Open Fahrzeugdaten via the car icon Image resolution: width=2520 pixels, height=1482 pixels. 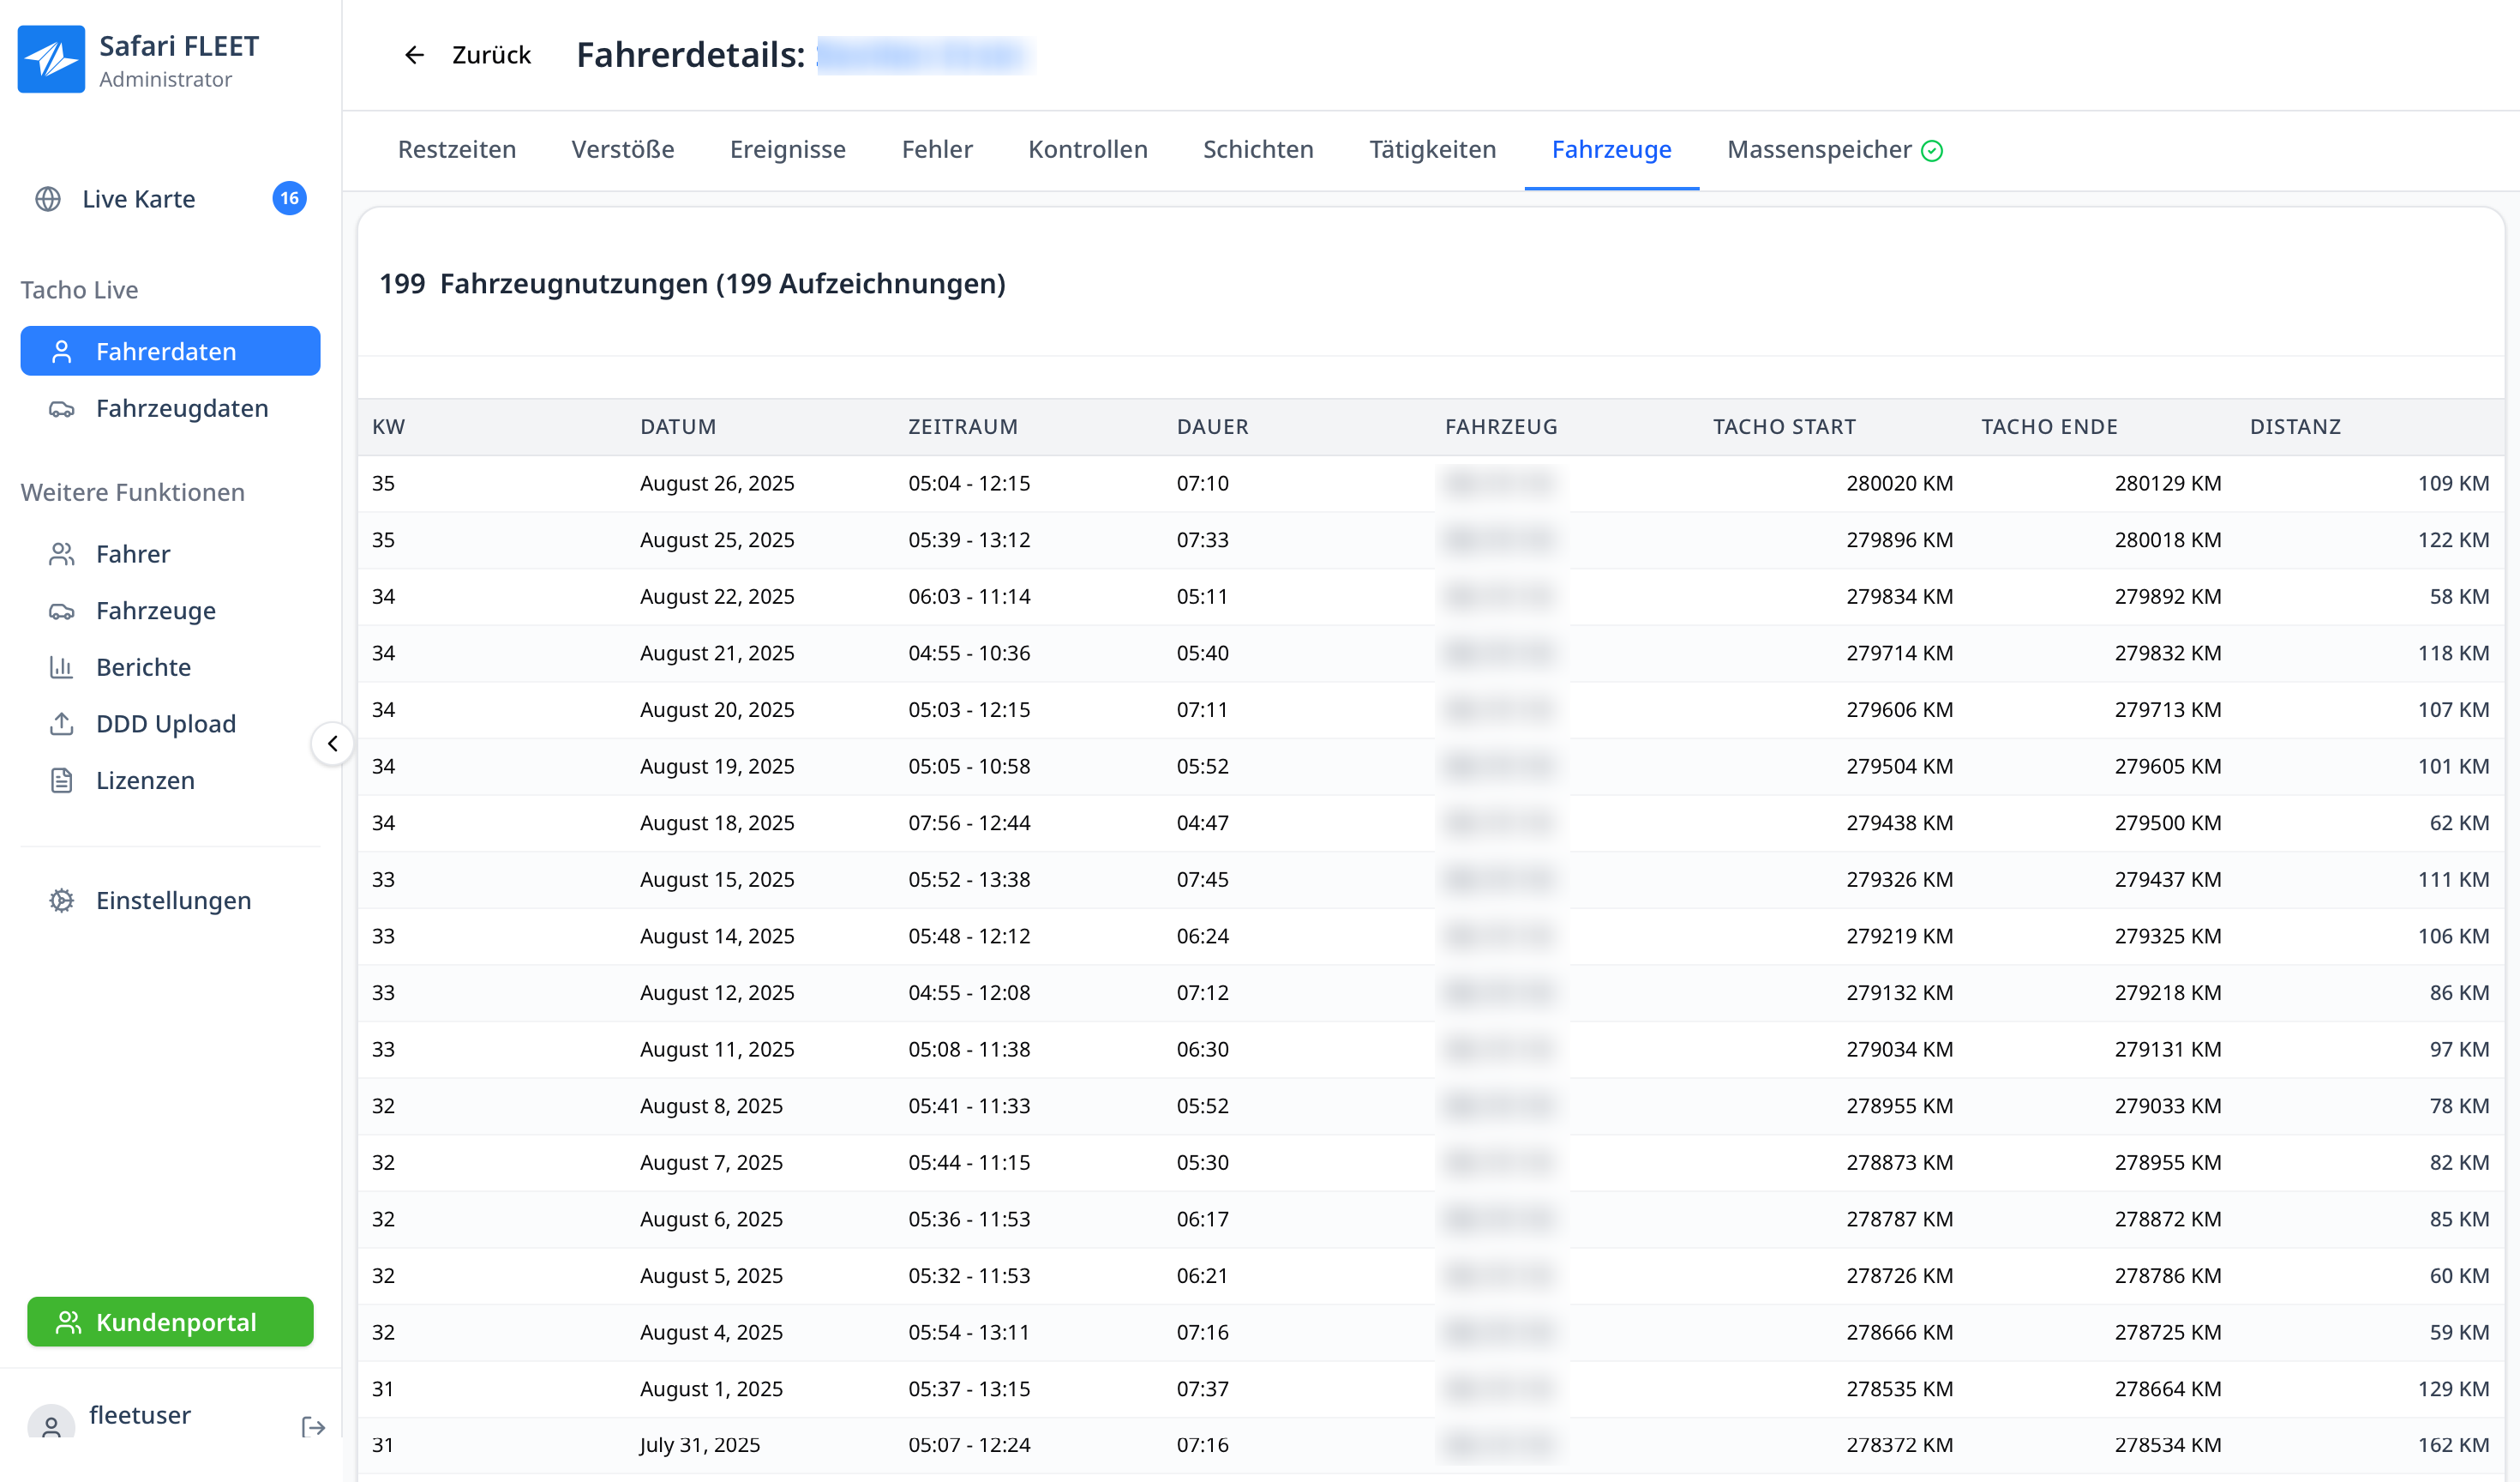62,408
